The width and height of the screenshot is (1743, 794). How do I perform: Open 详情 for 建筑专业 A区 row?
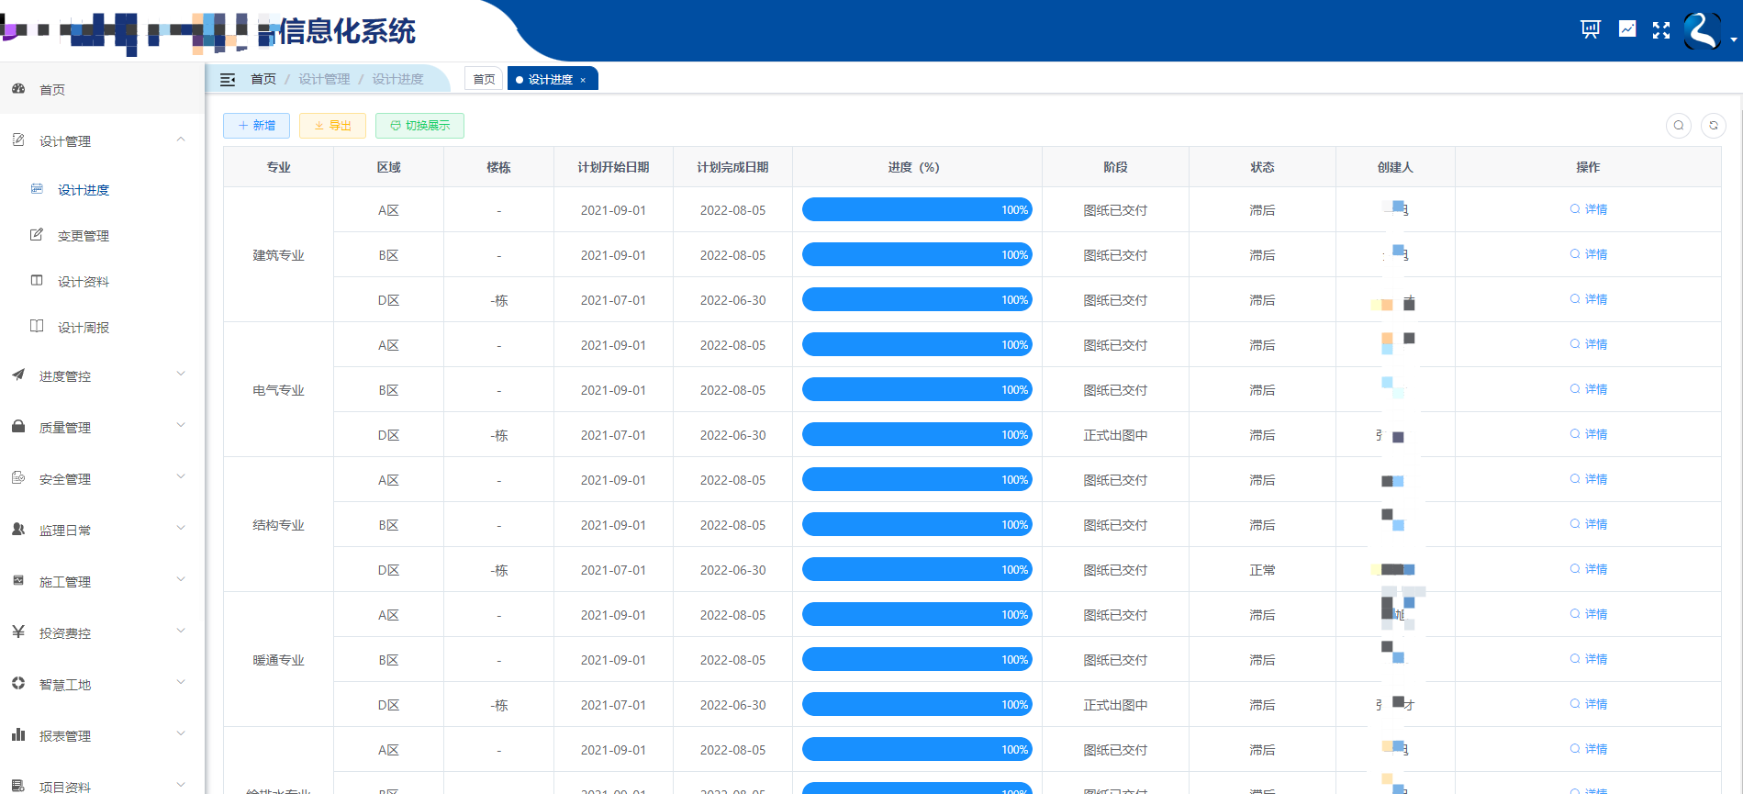point(1588,209)
